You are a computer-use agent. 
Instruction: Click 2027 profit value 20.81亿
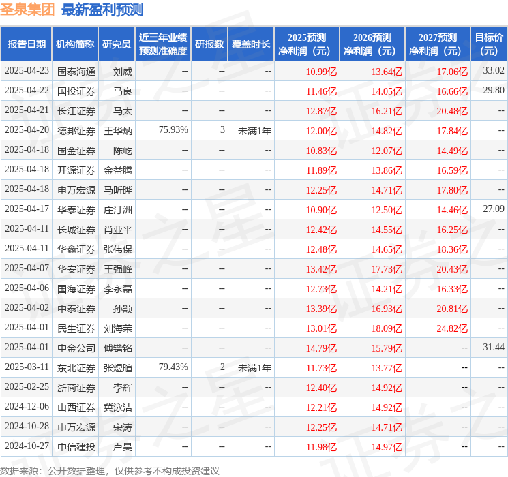[452, 309]
